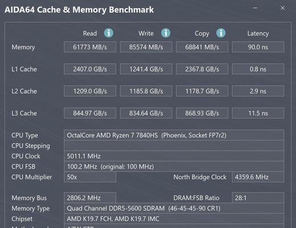296x228 pixels.
Task: Select the Memory Write 85574 MB/s field
Action: point(146,47)
